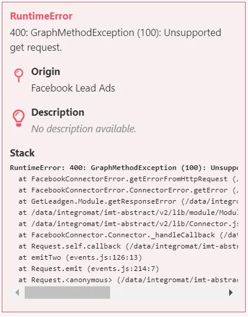The width and height of the screenshot is (248, 317).
Task: Click the first bold stack trace line
Action: 124,168
